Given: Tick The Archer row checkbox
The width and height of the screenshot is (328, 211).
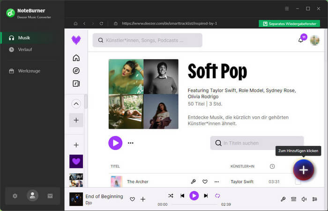Looking at the screenshot, I should 298,182.
